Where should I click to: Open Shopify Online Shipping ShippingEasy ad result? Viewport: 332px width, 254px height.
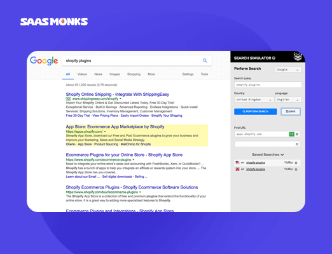118,94
